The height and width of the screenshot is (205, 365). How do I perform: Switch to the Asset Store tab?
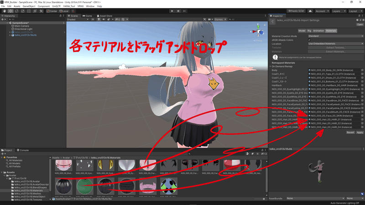click(x=104, y=16)
